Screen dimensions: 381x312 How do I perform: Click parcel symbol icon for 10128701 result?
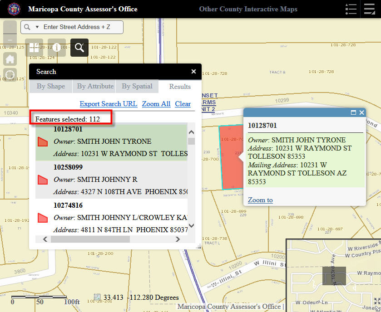[x=43, y=141]
